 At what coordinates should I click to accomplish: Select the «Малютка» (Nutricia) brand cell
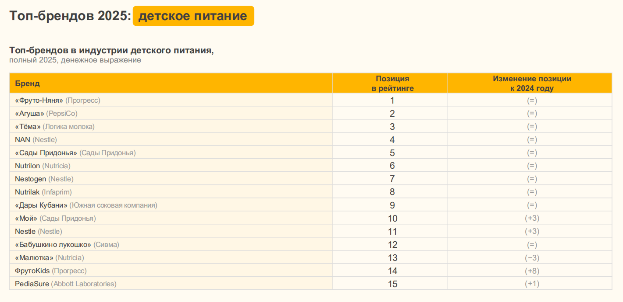click(x=171, y=257)
